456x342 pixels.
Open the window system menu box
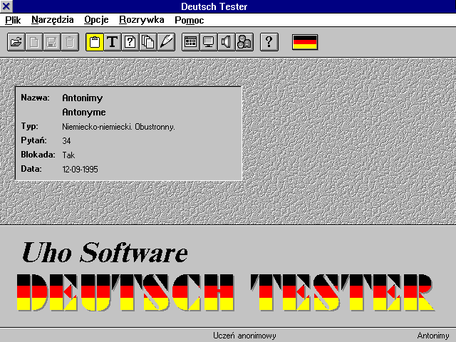(8, 6)
